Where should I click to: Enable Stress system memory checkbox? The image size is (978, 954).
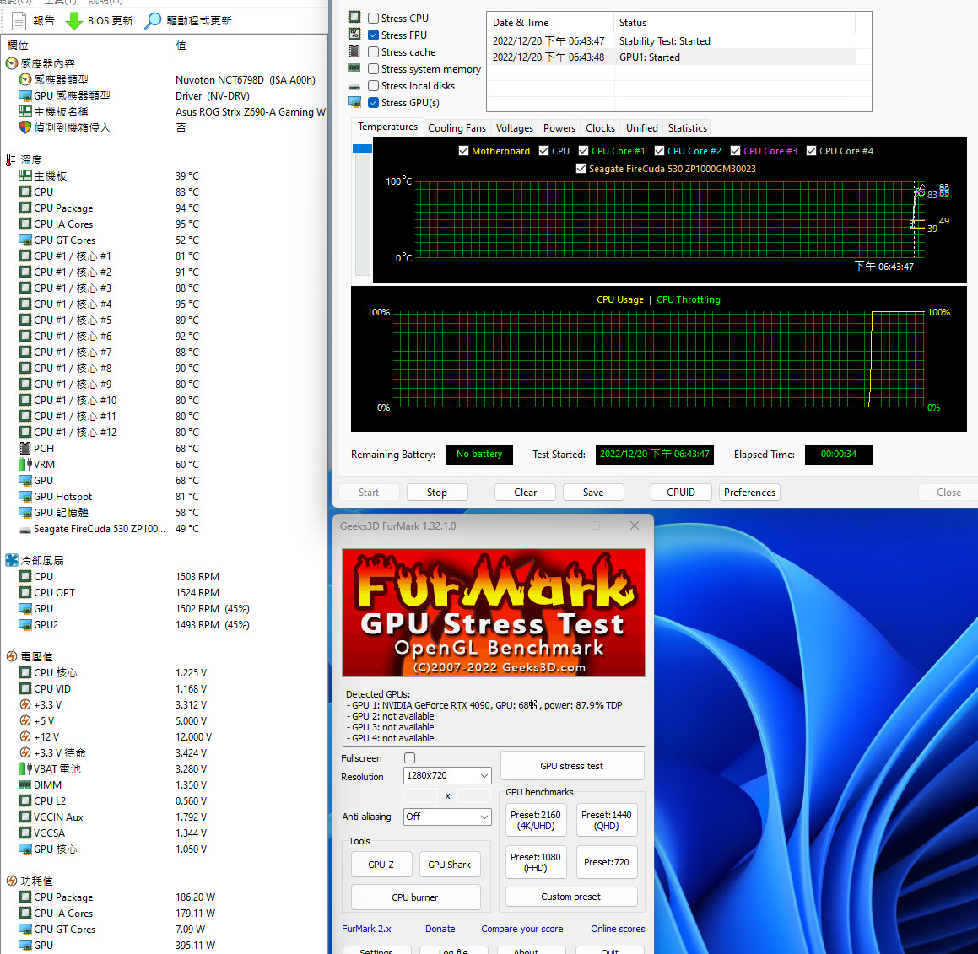point(373,68)
